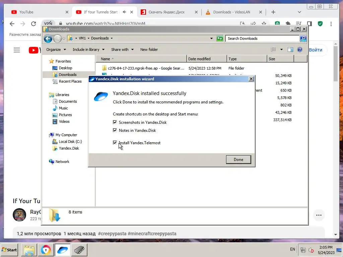Click New folder in Explorer toolbar
Viewport: 343px width, 257px height.
pyautogui.click(x=149, y=50)
